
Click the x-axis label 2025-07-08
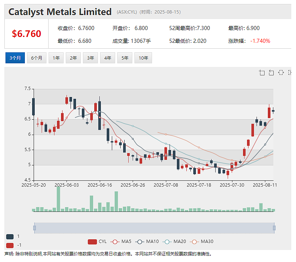pyautogui.click(x=166, y=185)
